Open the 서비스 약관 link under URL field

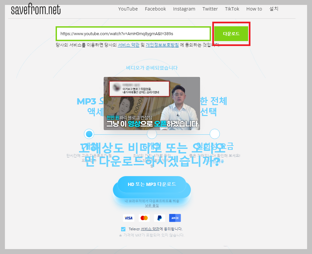tap(129, 45)
